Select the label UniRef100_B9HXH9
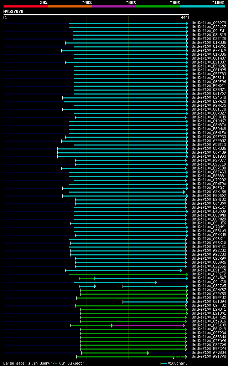228x366 pixels. click(209, 117)
